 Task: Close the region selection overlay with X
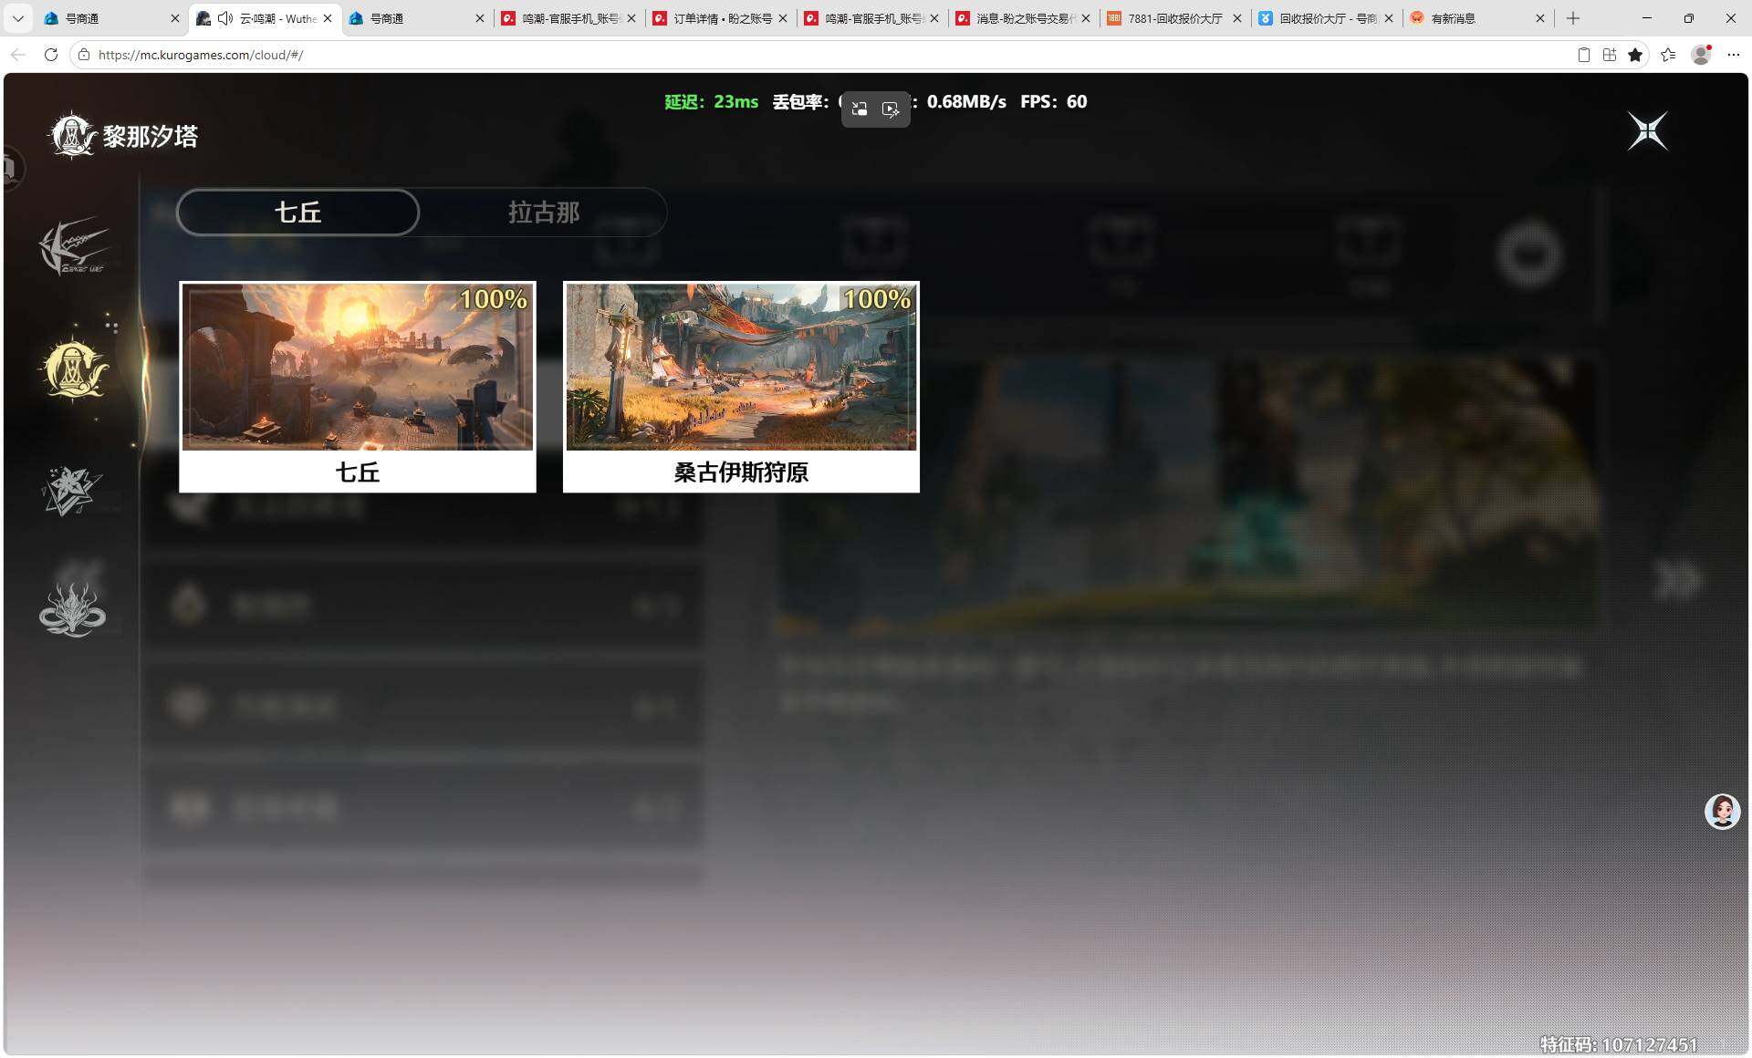click(1648, 131)
